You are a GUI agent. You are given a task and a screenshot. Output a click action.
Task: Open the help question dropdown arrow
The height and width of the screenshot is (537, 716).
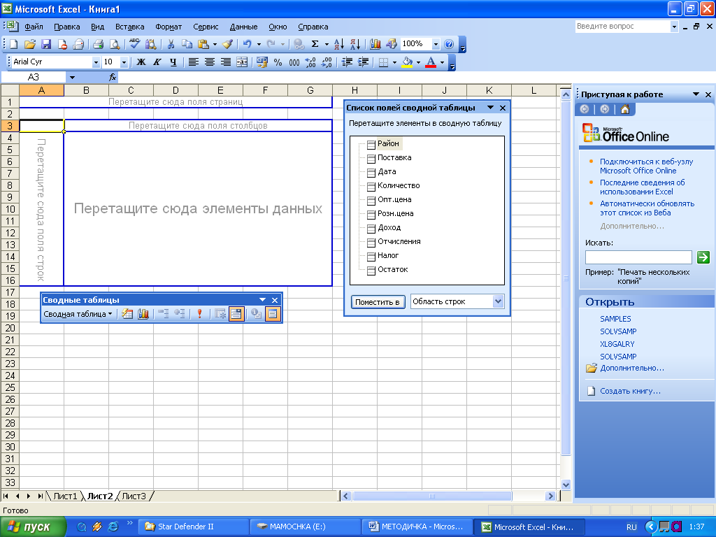pyautogui.click(x=674, y=27)
